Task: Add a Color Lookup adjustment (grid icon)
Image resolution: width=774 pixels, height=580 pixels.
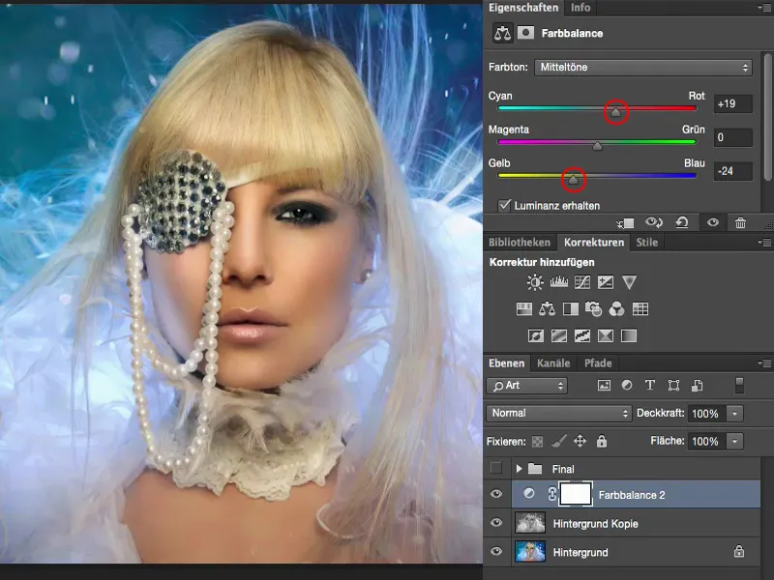Action: (640, 309)
